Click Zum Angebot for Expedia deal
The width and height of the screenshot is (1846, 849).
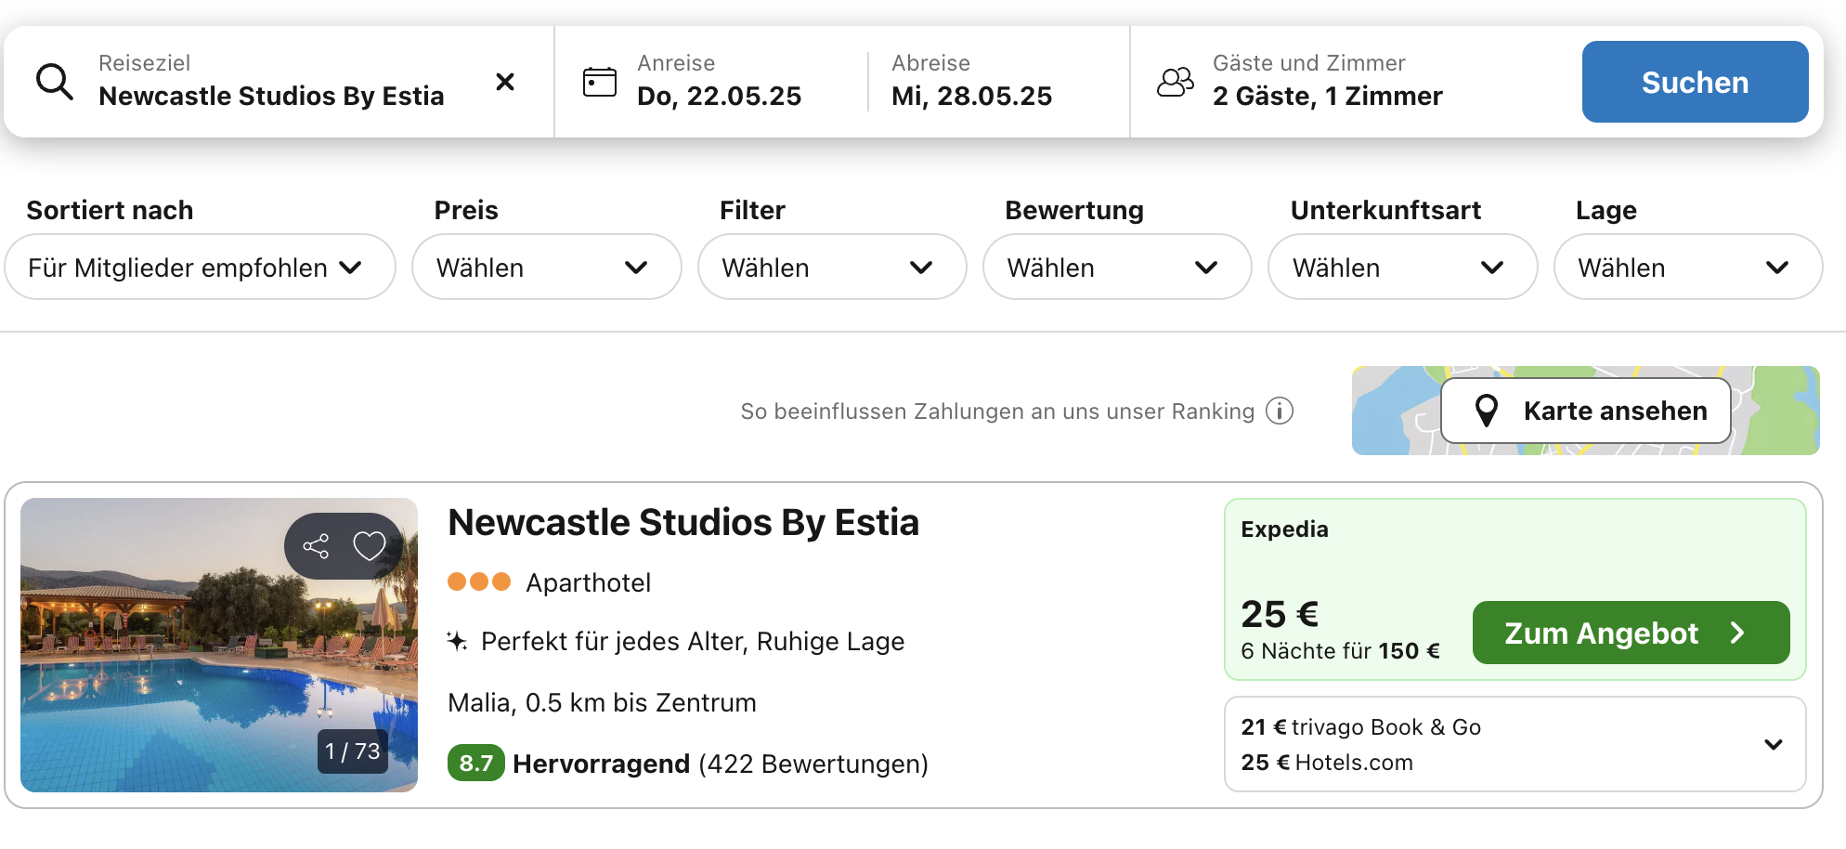click(1631, 633)
